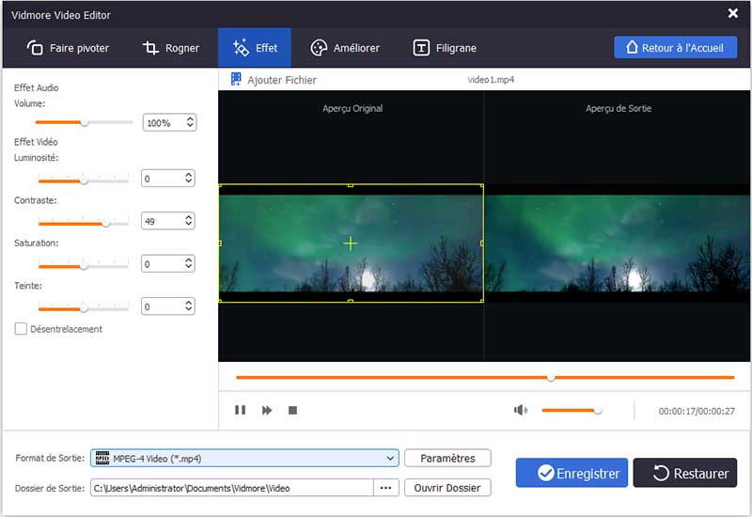Switch to the Rogner tab
This screenshot has height=517, width=752.
tap(171, 48)
